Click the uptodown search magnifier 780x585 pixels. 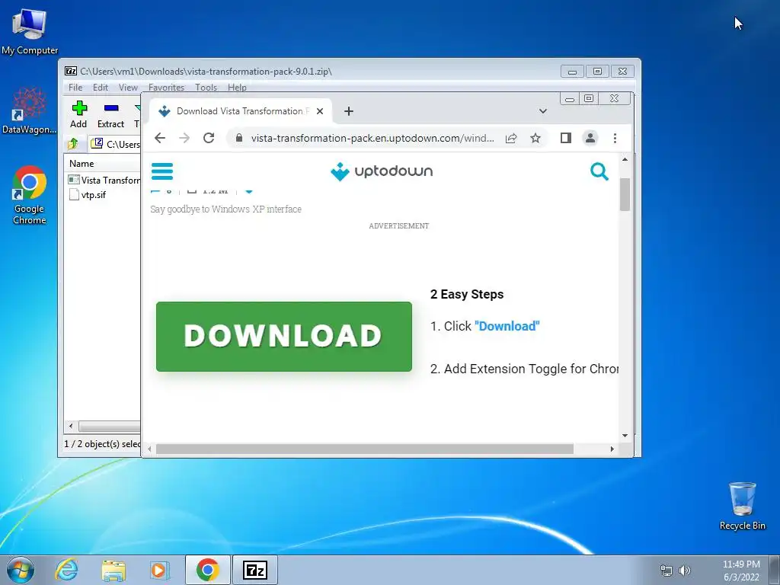click(x=599, y=171)
